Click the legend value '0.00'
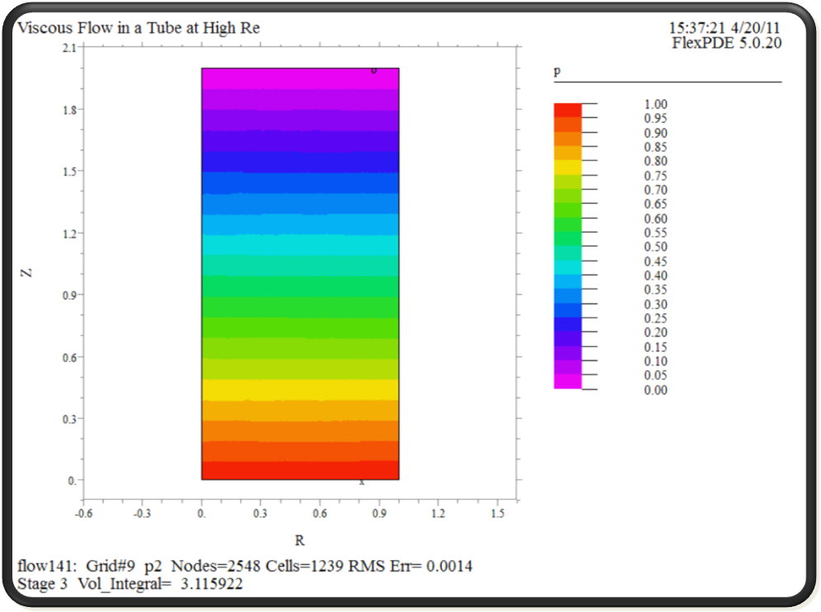The width and height of the screenshot is (821, 612). click(655, 390)
